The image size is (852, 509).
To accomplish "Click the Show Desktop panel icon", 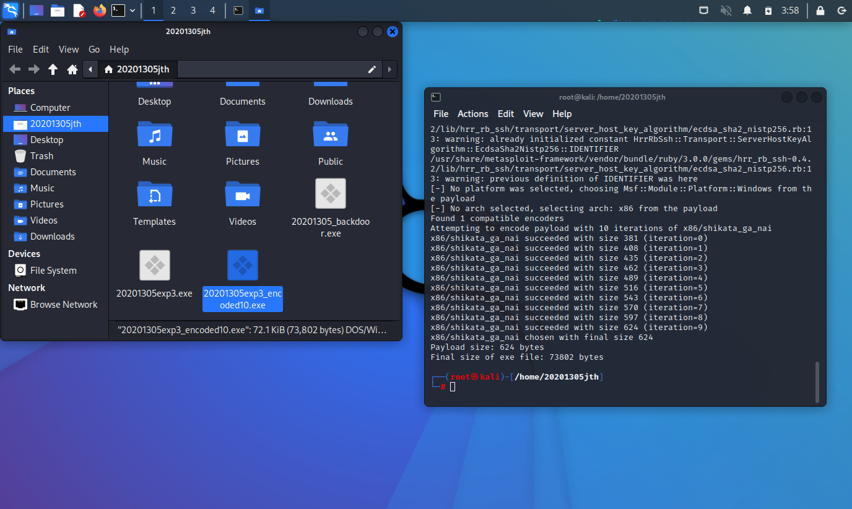I will pyautogui.click(x=37, y=11).
